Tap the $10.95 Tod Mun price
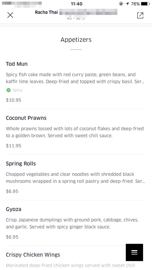The width and height of the screenshot is (152, 270). 13,100
